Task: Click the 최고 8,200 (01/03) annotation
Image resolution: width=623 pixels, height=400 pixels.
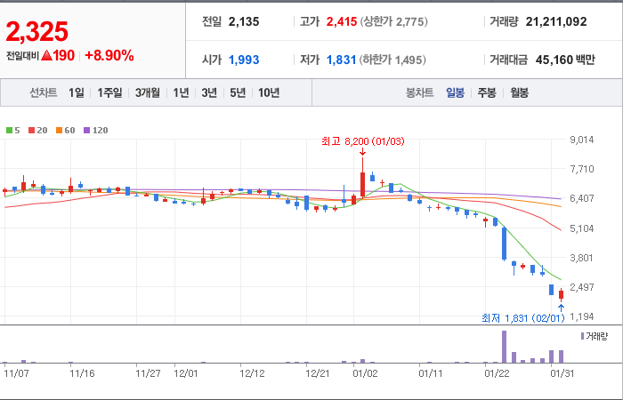Action: pyautogui.click(x=363, y=141)
